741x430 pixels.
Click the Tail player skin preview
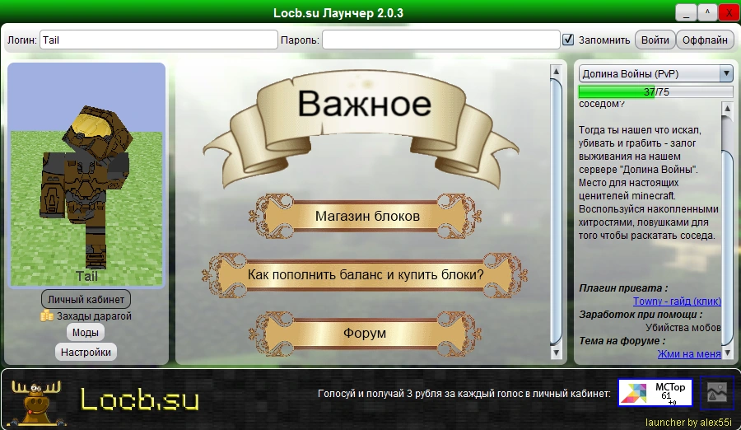(x=86, y=175)
